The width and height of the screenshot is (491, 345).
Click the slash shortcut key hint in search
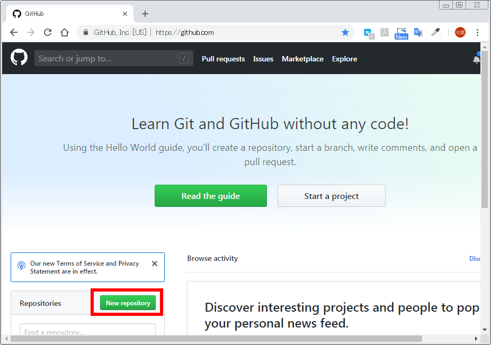184,58
